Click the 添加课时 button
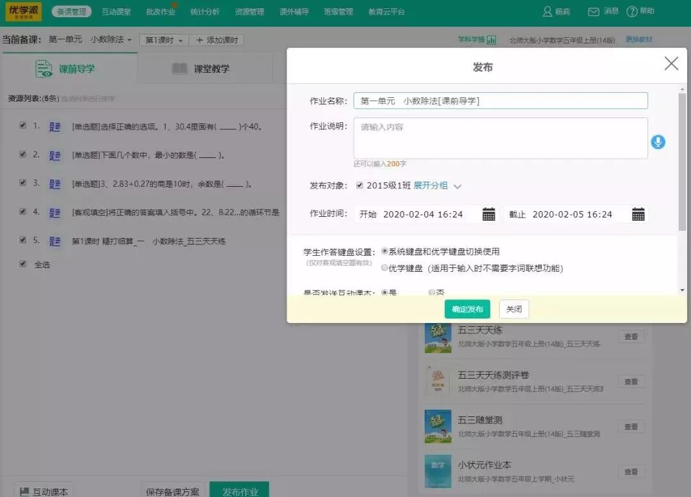Screen dimensions: 691x497 point(217,40)
